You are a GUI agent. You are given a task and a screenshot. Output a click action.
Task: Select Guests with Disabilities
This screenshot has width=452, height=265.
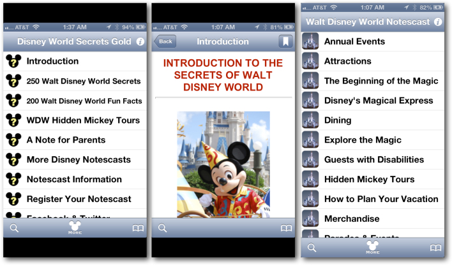tap(373, 159)
